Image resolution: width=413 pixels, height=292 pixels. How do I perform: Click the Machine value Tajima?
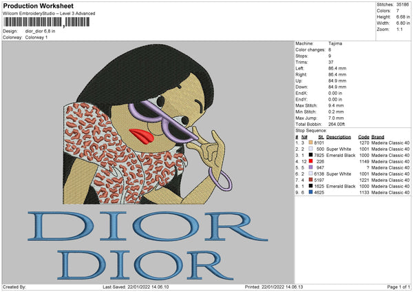pos(335,43)
